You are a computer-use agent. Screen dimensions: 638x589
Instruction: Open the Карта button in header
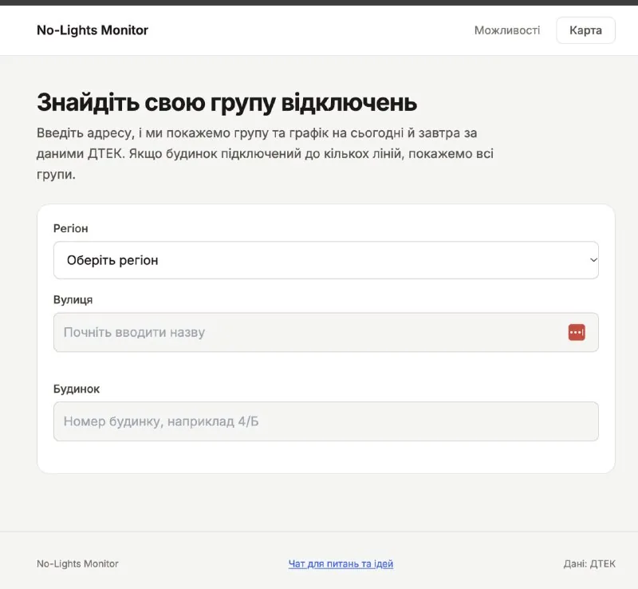point(585,30)
